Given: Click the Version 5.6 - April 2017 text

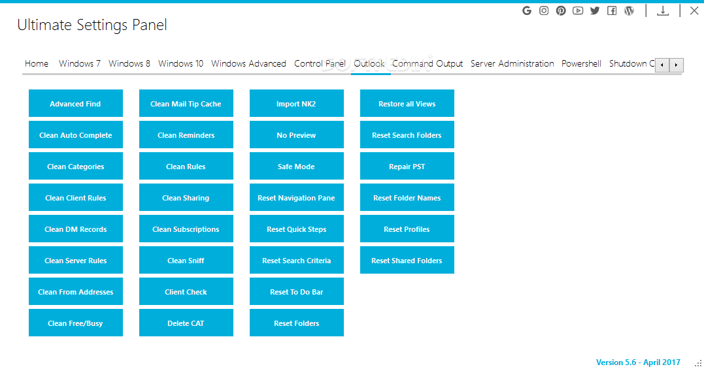Looking at the screenshot, I should [x=638, y=362].
